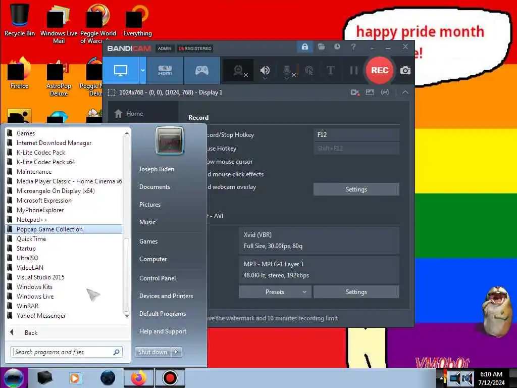Click the image capture mode icon in status bar
The height and width of the screenshot is (388, 517).
[x=370, y=92]
